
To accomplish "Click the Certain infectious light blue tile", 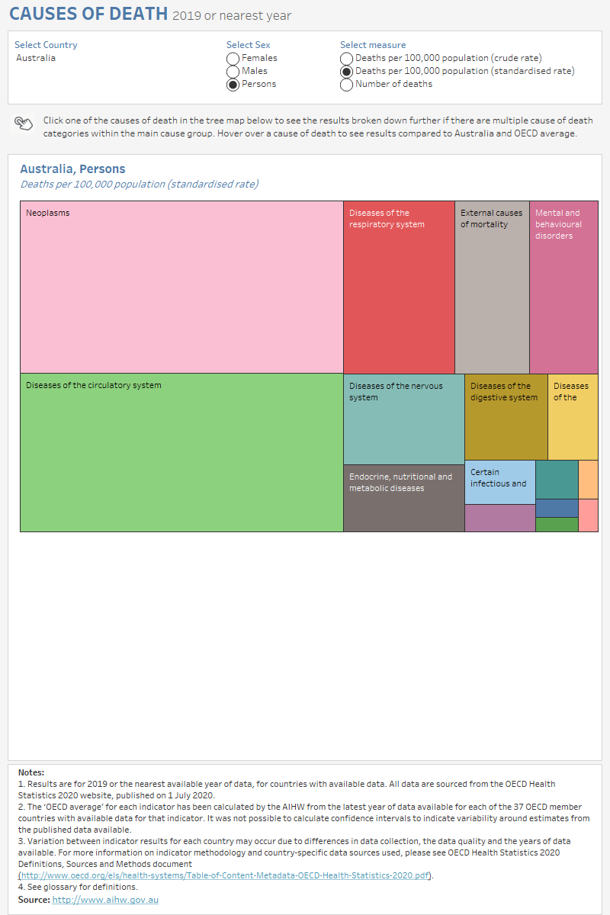I will tap(499, 482).
